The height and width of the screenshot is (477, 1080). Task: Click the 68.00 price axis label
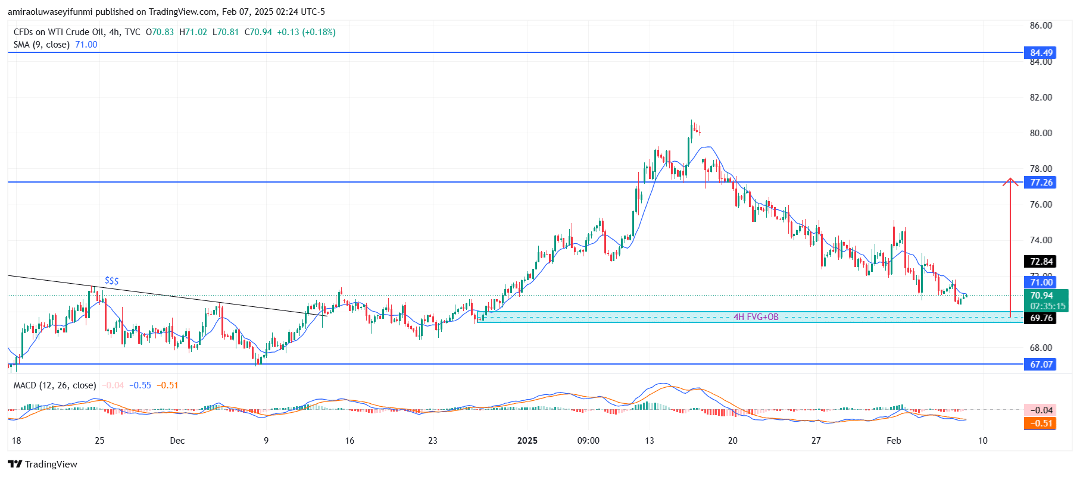tap(1041, 348)
